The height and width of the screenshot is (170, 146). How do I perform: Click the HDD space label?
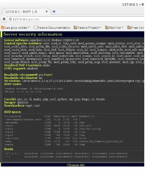13,112
